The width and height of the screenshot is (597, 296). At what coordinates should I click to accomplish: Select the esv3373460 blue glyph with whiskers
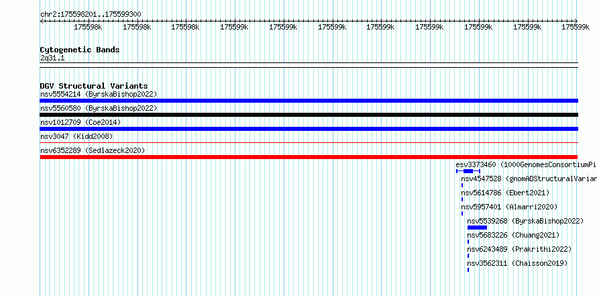pyautogui.click(x=468, y=171)
